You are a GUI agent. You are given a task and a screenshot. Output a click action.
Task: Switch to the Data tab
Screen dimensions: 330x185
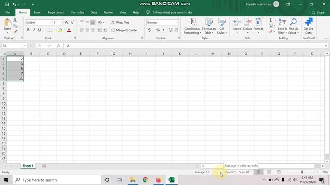[94, 12]
